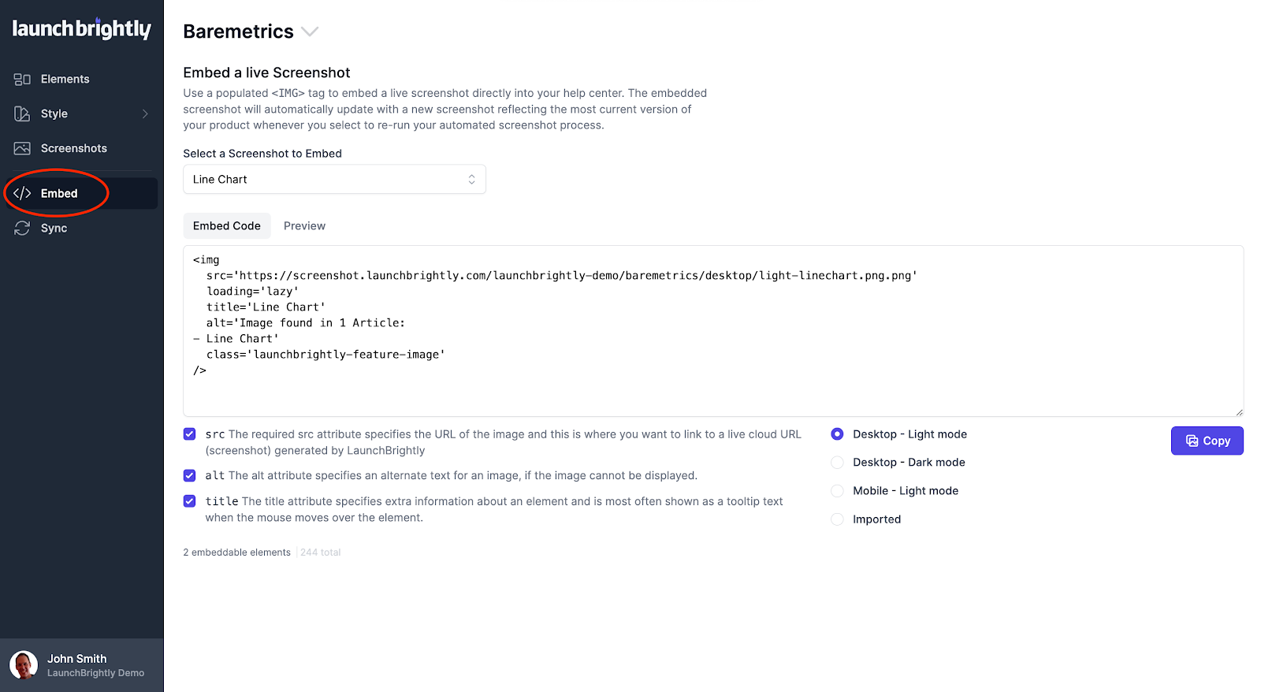The height and width of the screenshot is (692, 1261).
Task: Choose the Mobile - Light mode option
Action: pos(836,490)
